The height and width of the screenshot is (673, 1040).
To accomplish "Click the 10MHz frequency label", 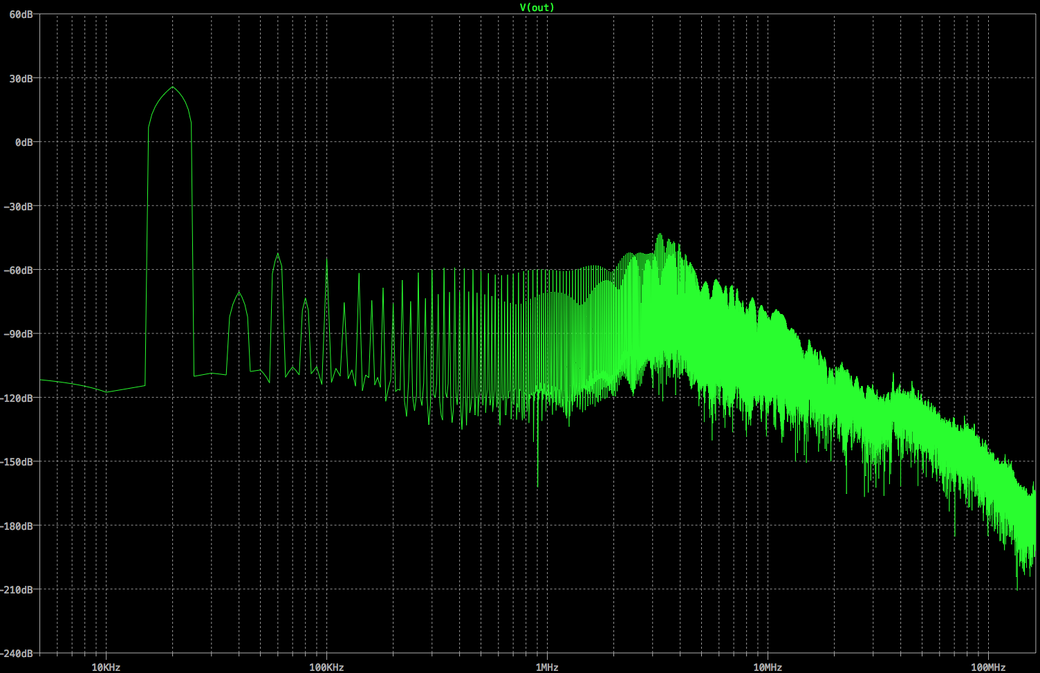I will 768,667.
